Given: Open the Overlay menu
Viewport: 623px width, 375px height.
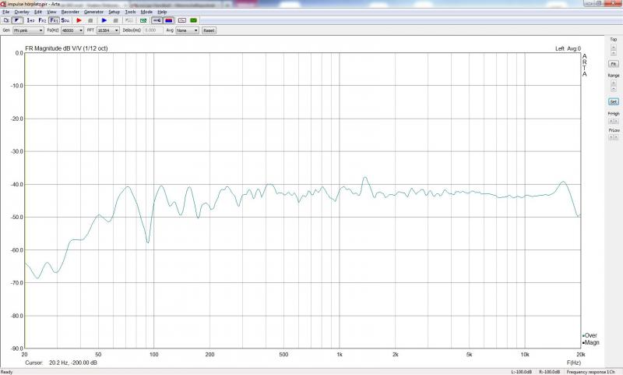Looking at the screenshot, I should coord(22,12).
